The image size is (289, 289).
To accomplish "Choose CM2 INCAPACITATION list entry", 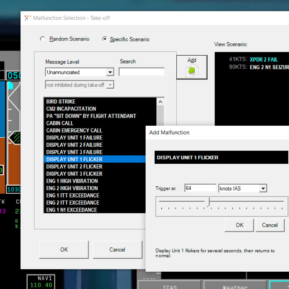I will [71, 109].
